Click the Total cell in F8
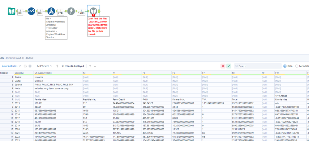Viewport: 309px width, 141px height. 246,100
